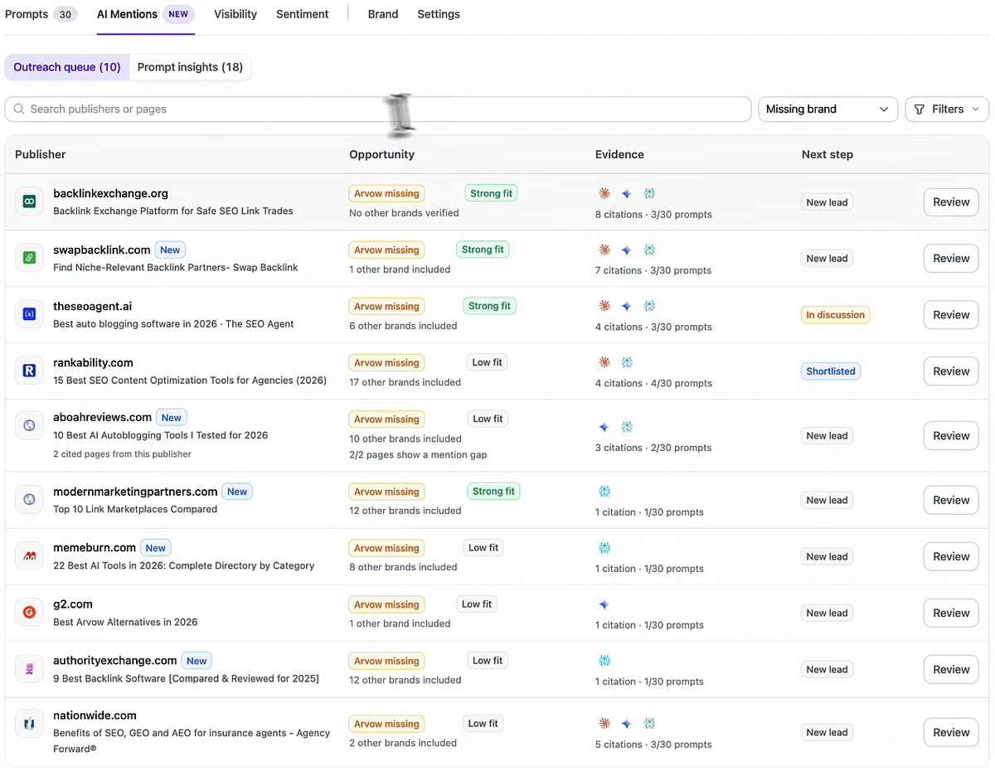
Task: Review the aboahreviews.com lead
Action: (951, 435)
